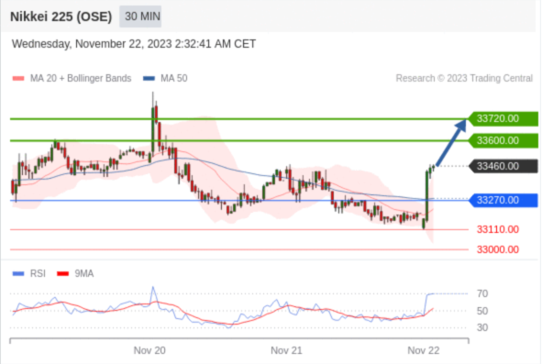The height and width of the screenshot is (364, 542).
Task: Click the red 33110.00 support label
Action: [498, 229]
